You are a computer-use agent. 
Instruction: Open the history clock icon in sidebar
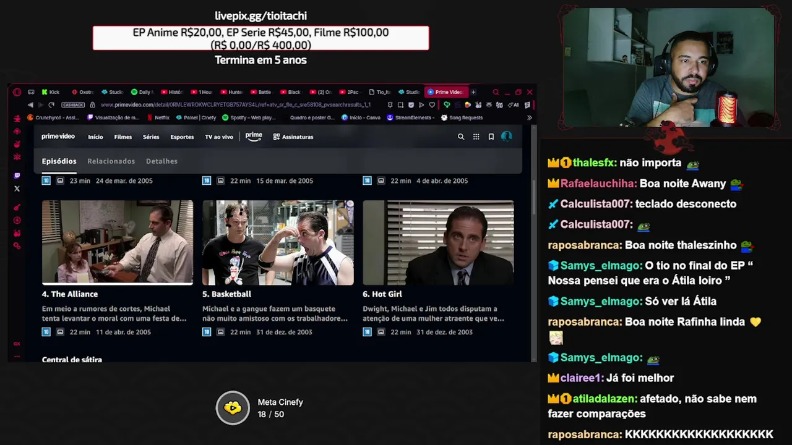pos(17,220)
